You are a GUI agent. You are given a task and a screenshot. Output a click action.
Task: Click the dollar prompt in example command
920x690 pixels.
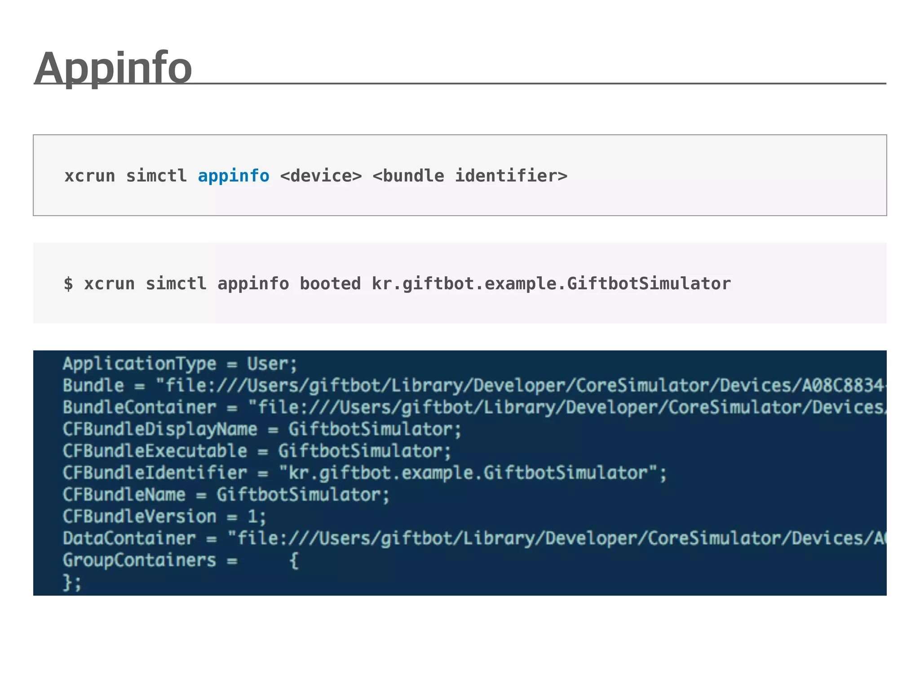(x=68, y=284)
